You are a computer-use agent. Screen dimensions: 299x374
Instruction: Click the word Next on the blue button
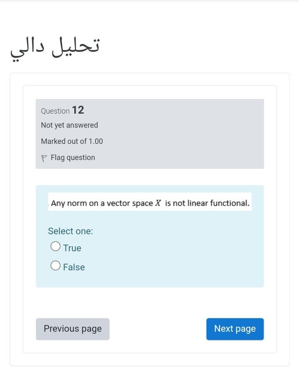(x=223, y=328)
